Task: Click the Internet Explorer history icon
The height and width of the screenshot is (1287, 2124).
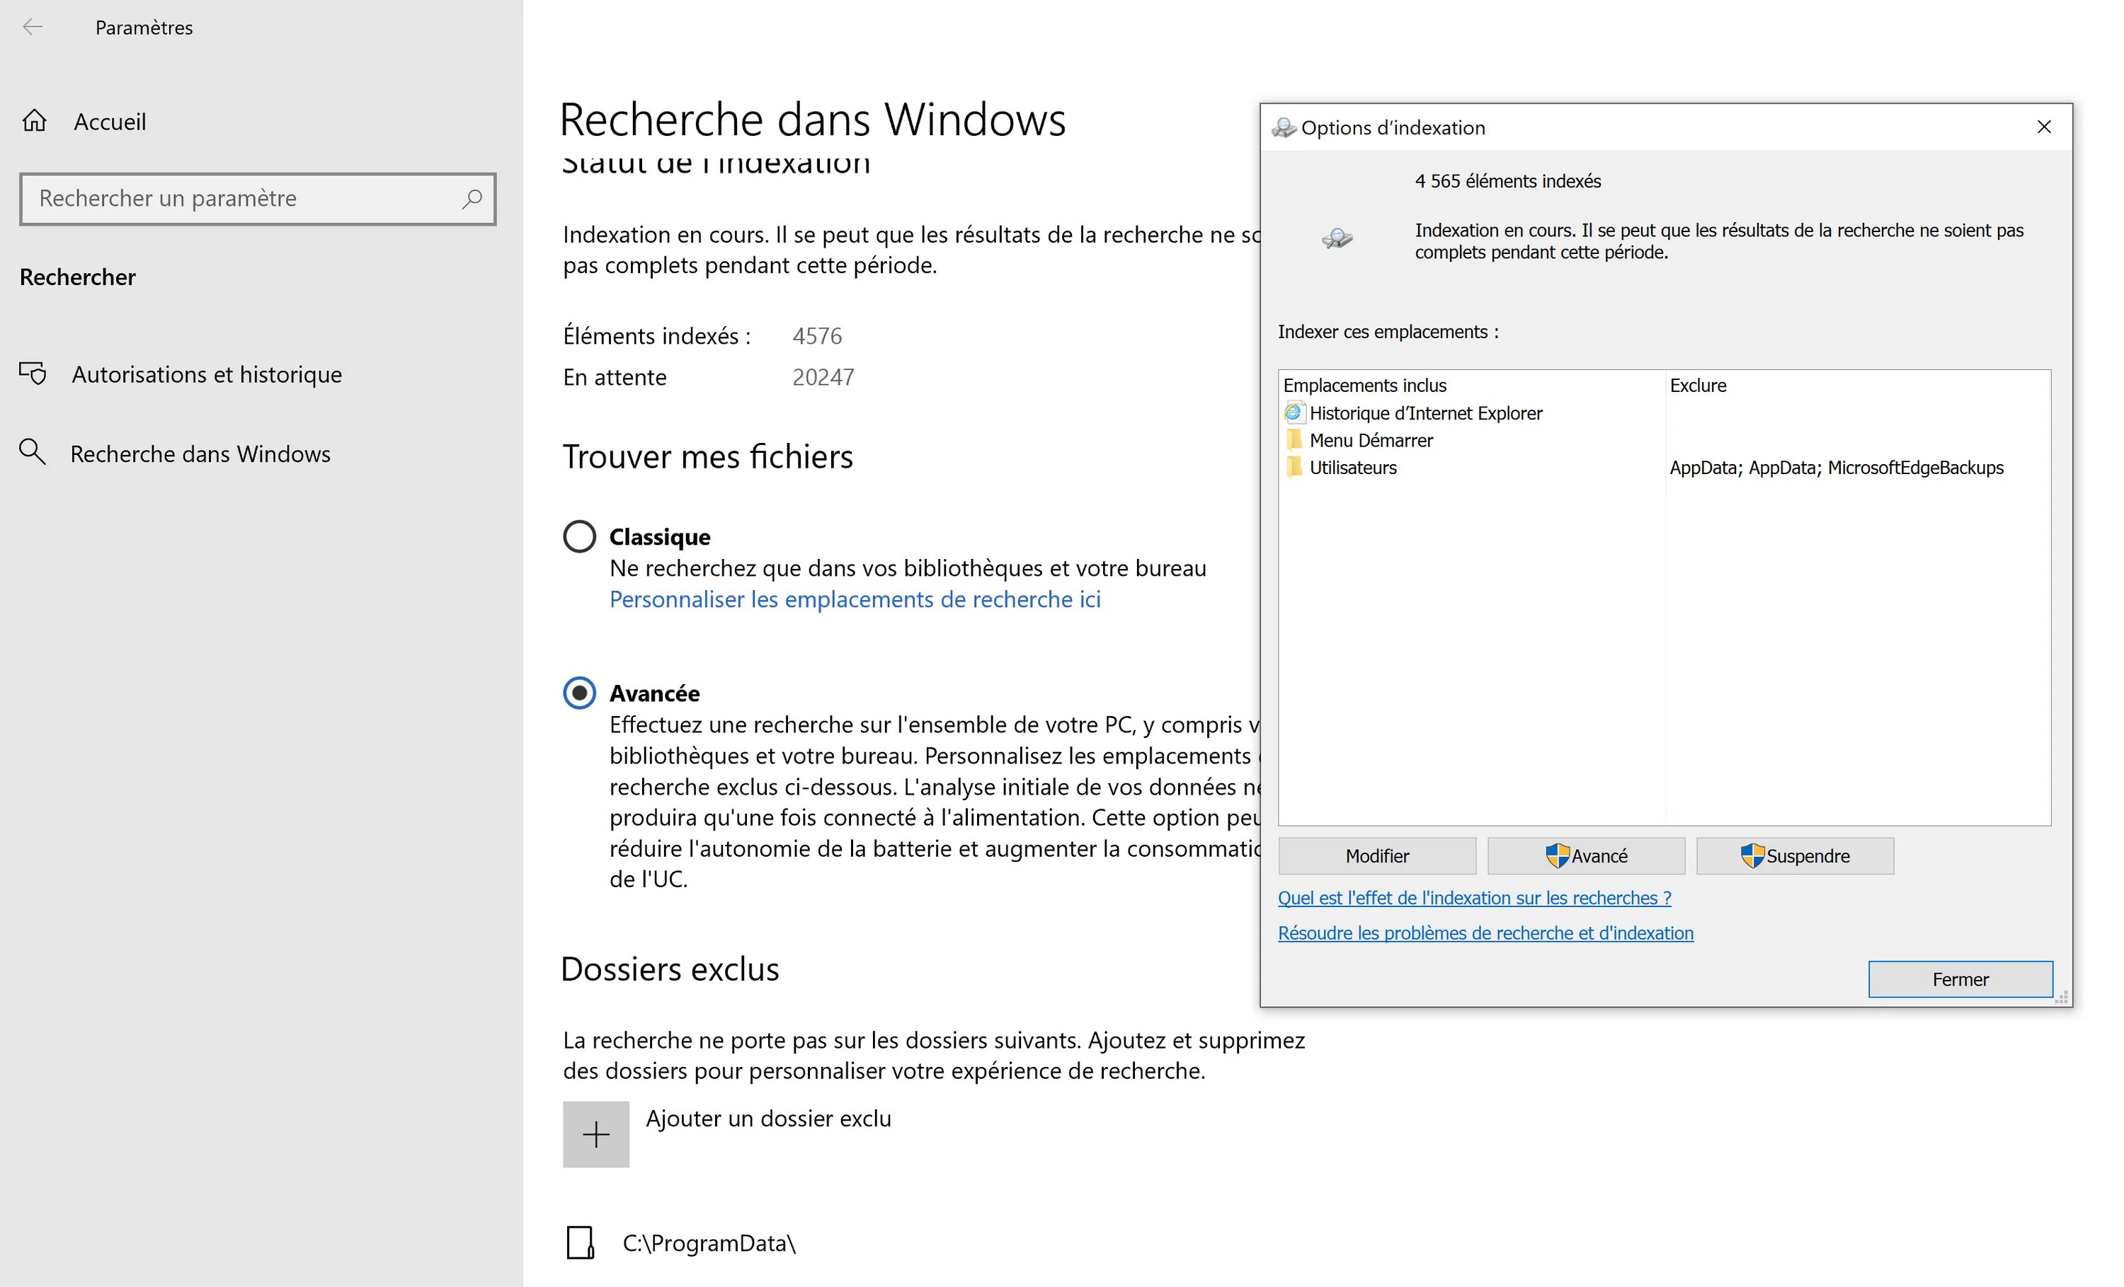Action: [x=1294, y=412]
